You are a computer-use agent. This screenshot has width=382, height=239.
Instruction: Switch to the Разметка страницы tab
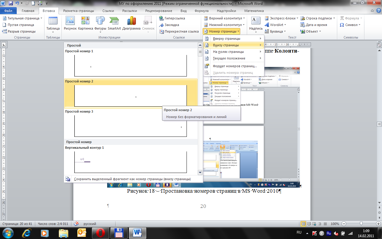78,11
